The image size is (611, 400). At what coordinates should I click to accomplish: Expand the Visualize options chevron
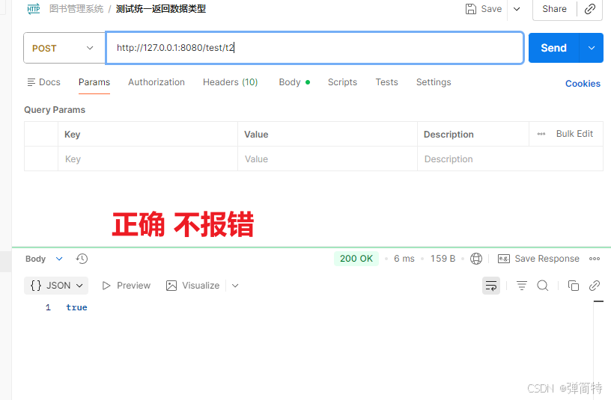click(235, 286)
